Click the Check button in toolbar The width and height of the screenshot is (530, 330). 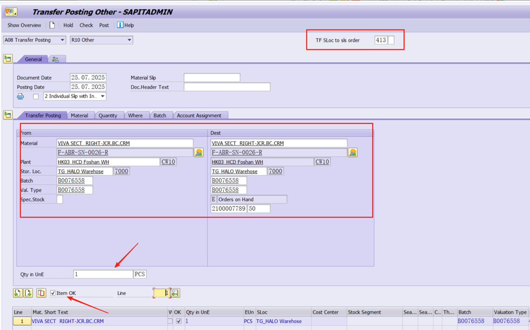86,25
